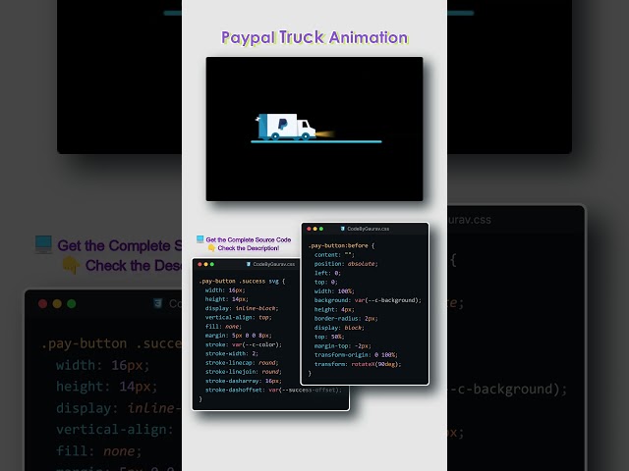Click the red dot in the right small code window
Image resolution: width=629 pixels, height=471 pixels.
tap(309, 229)
